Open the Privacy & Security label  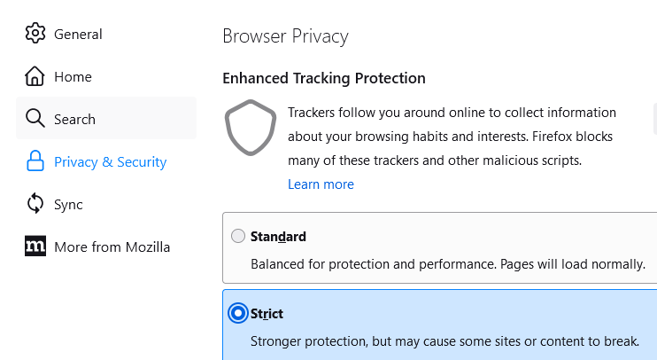coord(110,161)
